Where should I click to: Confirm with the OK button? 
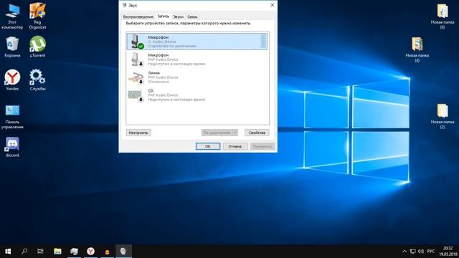click(x=208, y=146)
